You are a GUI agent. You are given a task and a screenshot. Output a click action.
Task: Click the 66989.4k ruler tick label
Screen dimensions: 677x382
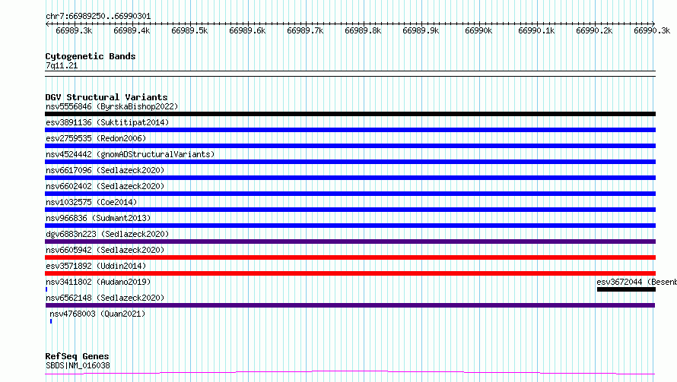point(132,30)
